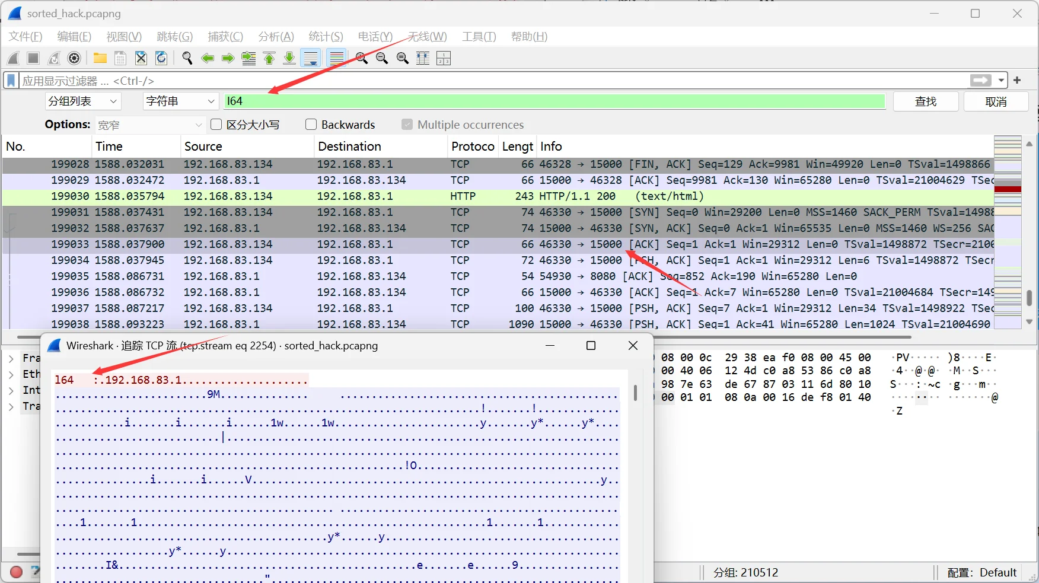Click the display filter input field

[x=493, y=80]
